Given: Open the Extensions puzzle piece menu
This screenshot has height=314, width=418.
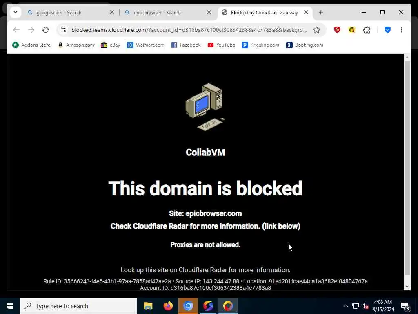Looking at the screenshot, I should (367, 30).
